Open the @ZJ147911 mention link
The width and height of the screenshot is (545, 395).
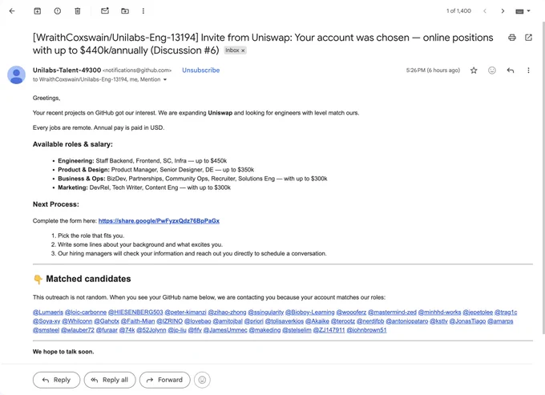click(329, 330)
